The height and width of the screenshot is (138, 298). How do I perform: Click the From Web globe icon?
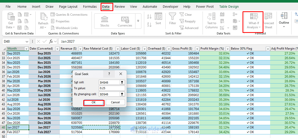pyautogui.click(x=20, y=21)
